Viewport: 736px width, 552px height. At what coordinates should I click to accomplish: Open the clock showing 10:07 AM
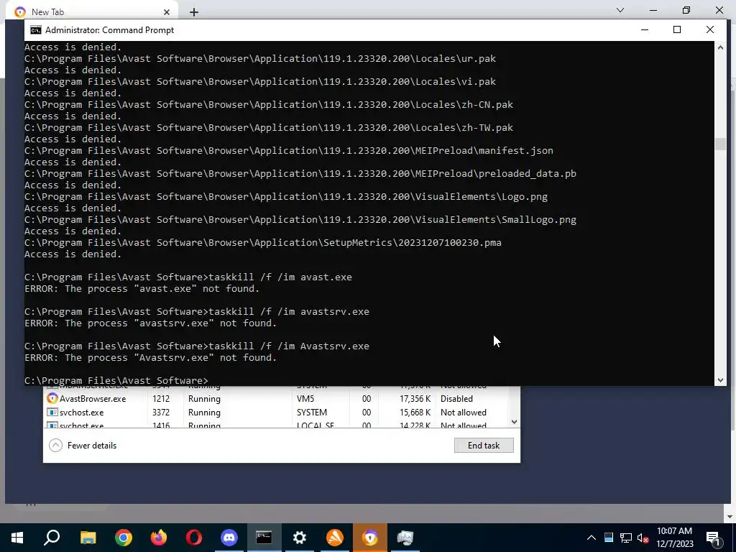(674, 538)
